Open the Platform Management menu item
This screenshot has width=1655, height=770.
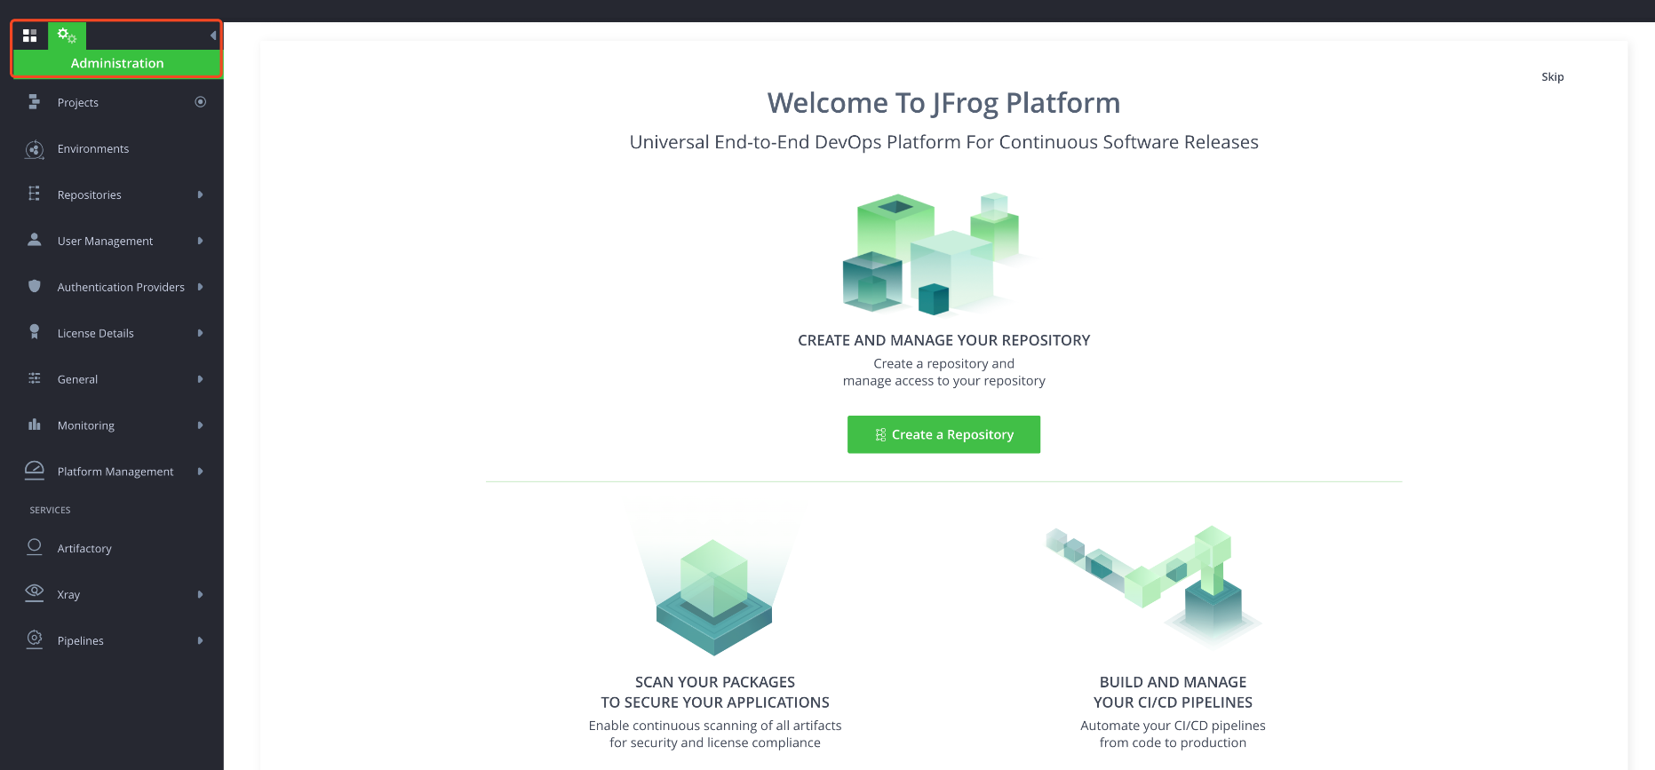115,472
